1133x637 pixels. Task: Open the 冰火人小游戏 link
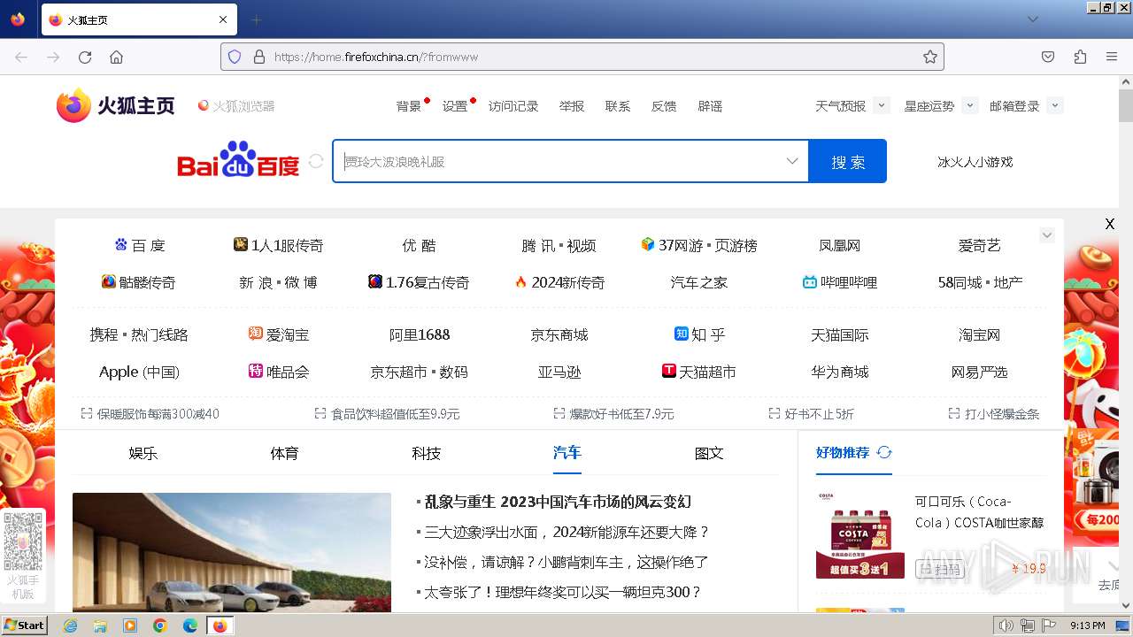pos(975,162)
